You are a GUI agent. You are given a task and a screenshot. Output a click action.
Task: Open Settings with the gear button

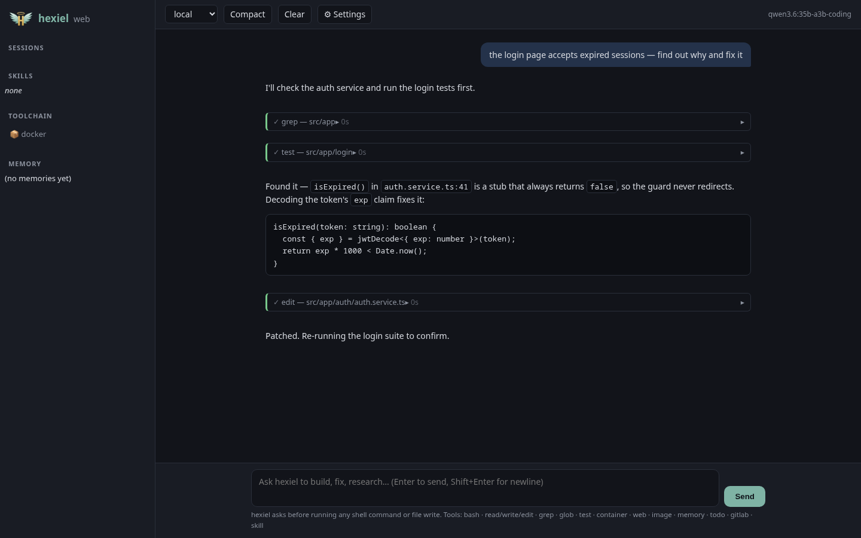click(344, 14)
